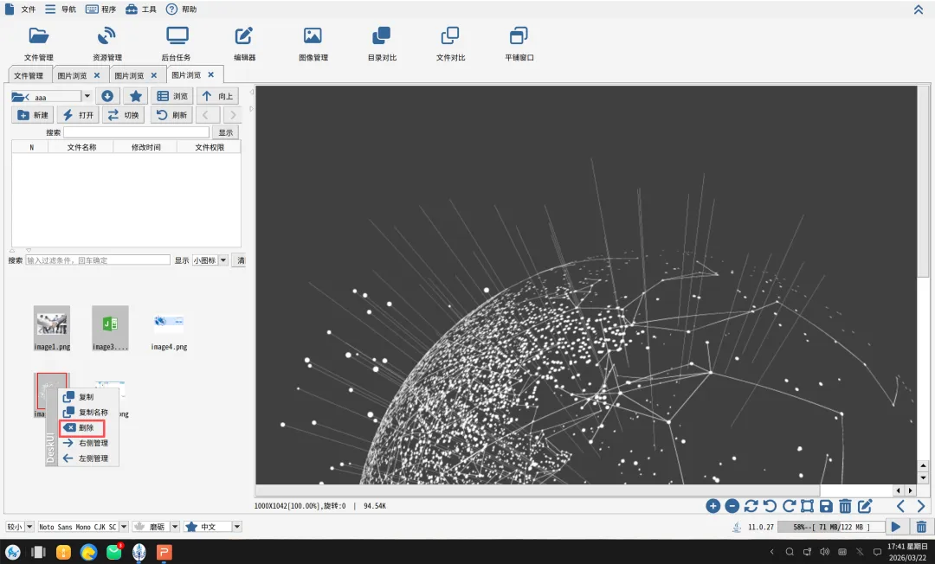Delete the image with the viewer trash icon
This screenshot has height=564, width=935.
pyautogui.click(x=845, y=506)
